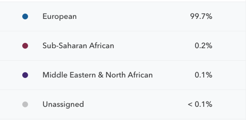Click the gray dot beside Unassigned
The height and width of the screenshot is (120, 246).
25,104
